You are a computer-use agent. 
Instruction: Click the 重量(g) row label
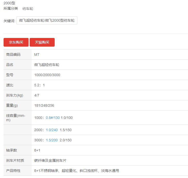click(12, 106)
